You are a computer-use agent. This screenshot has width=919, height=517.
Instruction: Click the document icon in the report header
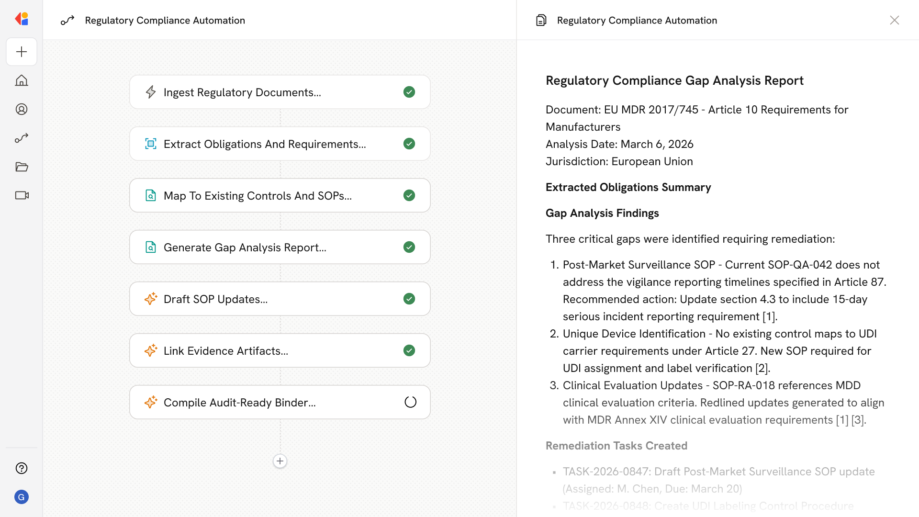coord(541,20)
